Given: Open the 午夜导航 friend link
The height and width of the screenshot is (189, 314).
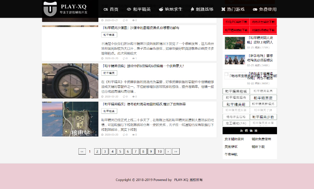Looking at the screenshot, I should pos(231,154).
